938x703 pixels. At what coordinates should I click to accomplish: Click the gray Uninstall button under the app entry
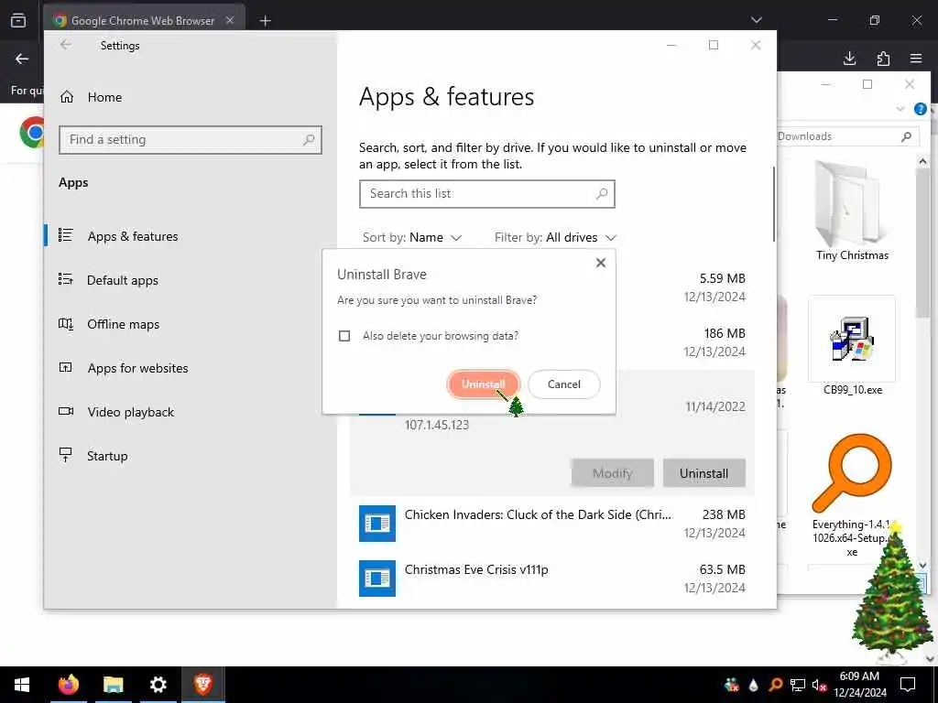coord(703,473)
